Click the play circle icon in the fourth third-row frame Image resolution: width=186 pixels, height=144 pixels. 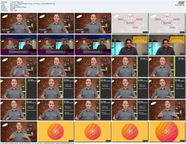click(141, 59)
